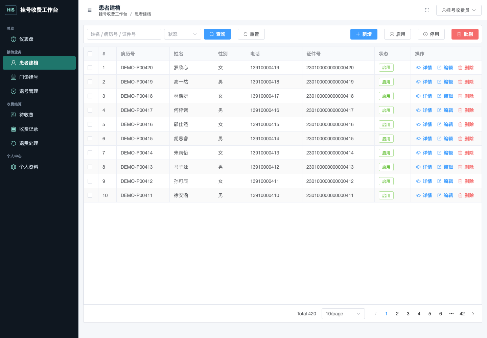Edit record of 徐安涵
This screenshot has width=487, height=338.
pyautogui.click(x=445, y=195)
